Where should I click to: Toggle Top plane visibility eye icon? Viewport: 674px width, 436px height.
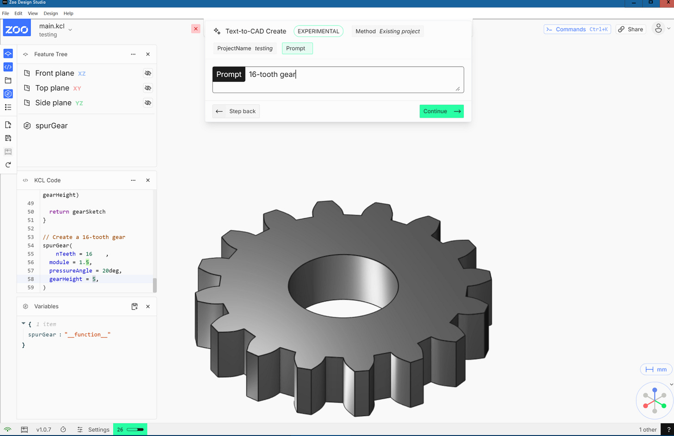148,88
